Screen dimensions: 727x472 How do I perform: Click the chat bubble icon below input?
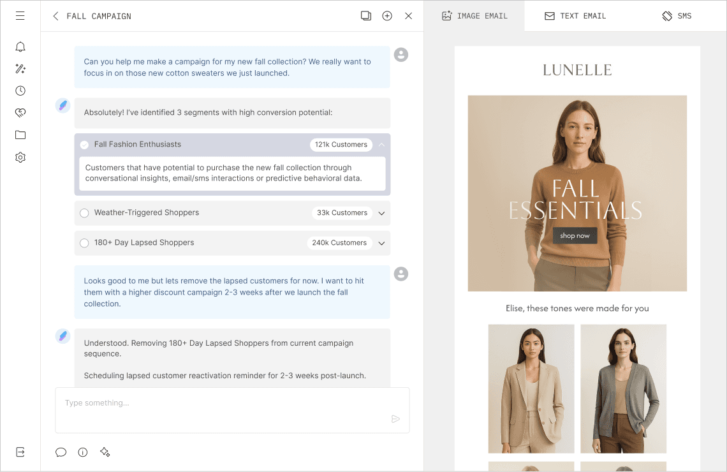[61, 452]
